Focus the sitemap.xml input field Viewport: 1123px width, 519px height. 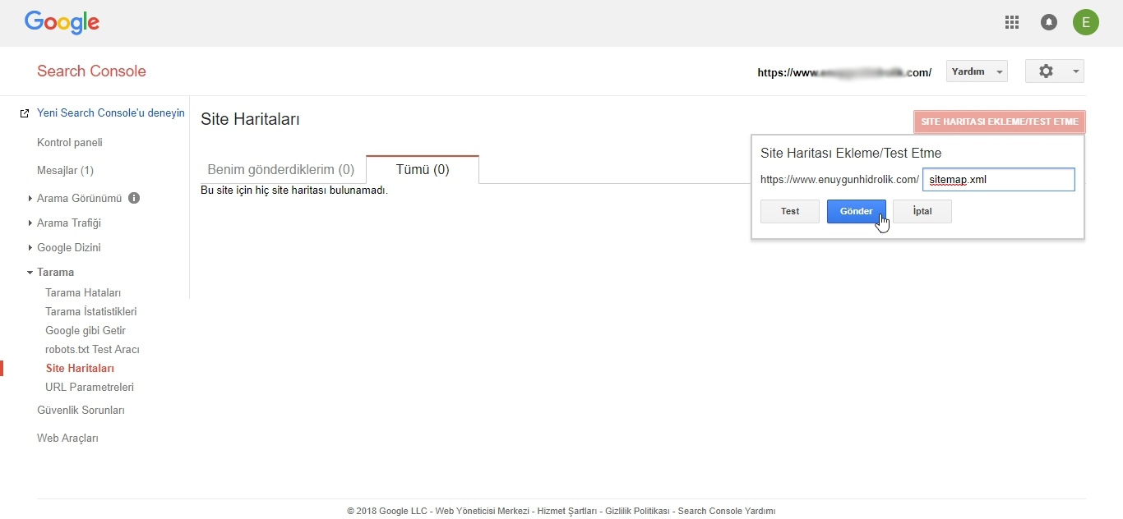coord(999,179)
